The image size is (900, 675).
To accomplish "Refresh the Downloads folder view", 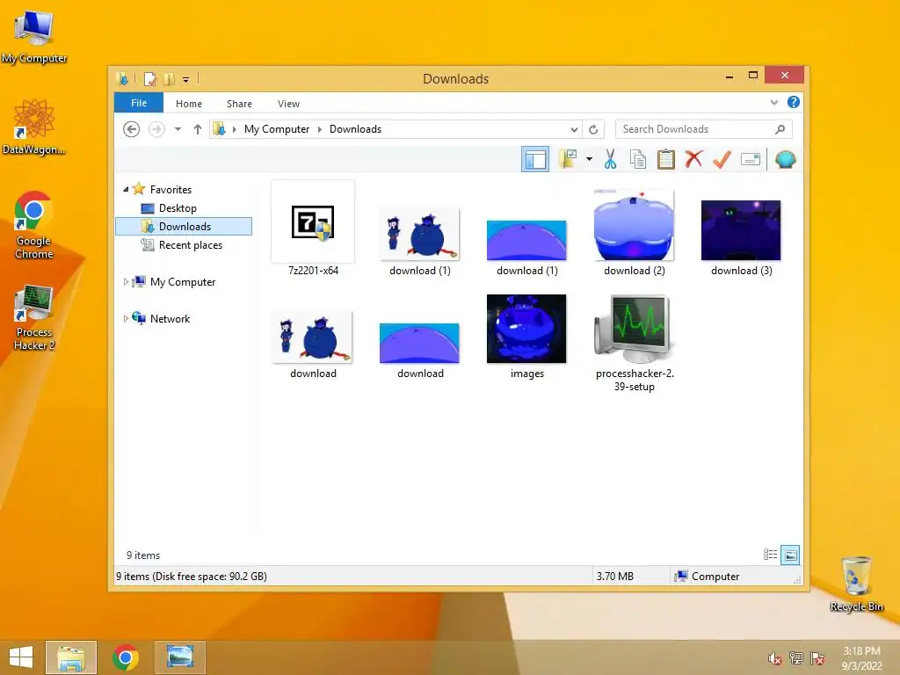I will [593, 129].
